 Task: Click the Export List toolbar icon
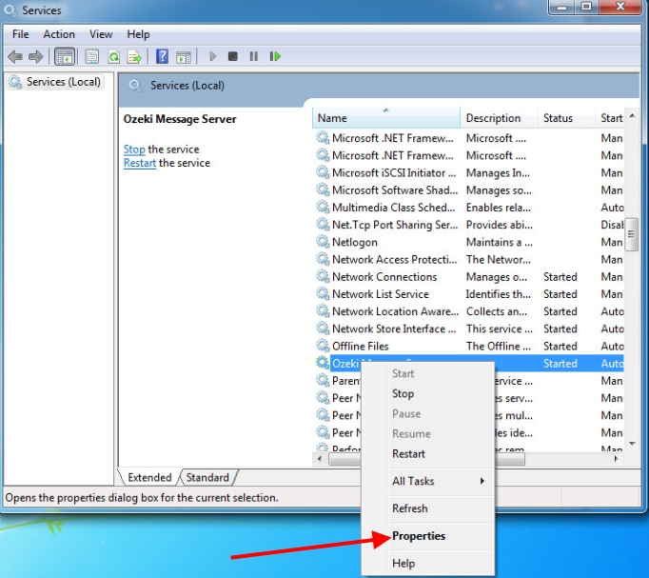134,57
